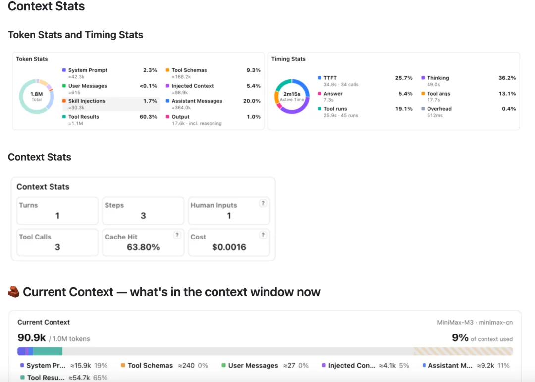Viewport: 535px width, 382px height.
Task: Click the '25.9s · 45 runs' detail text
Action: pos(341,115)
